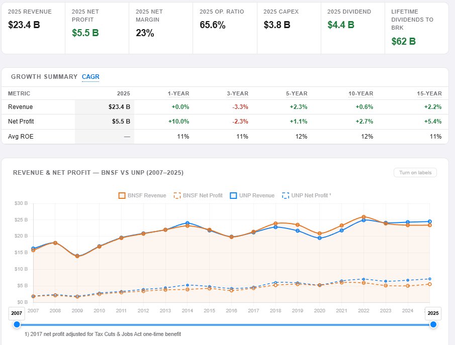455x345 pixels.
Task: Click the UNP Revenue 2014 data point
Action: [x=188, y=223]
